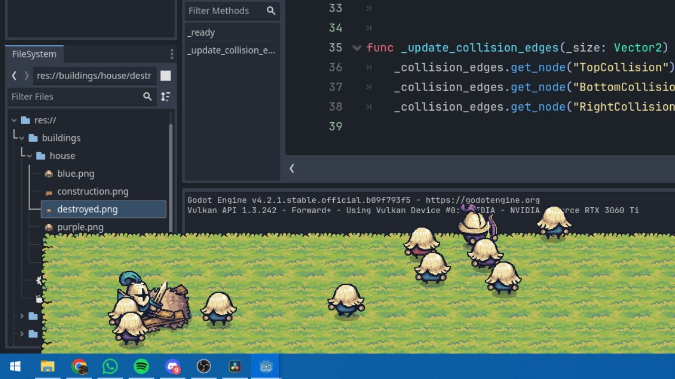Go forward to next FileSystem folder
The height and width of the screenshot is (379, 675).
pyautogui.click(x=26, y=76)
